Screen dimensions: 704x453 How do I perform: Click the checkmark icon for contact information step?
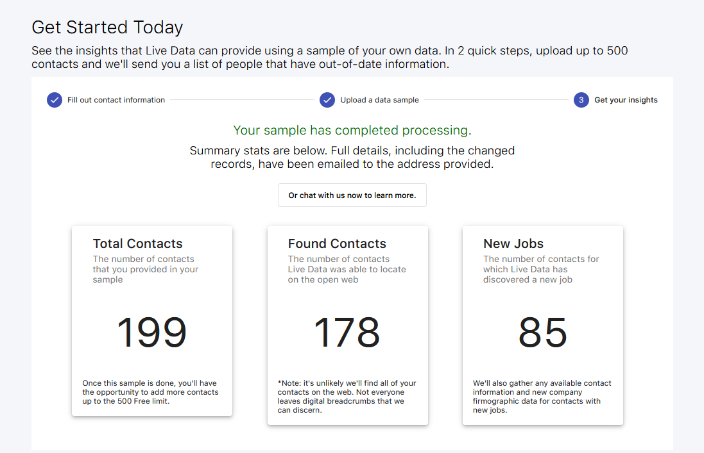click(54, 100)
